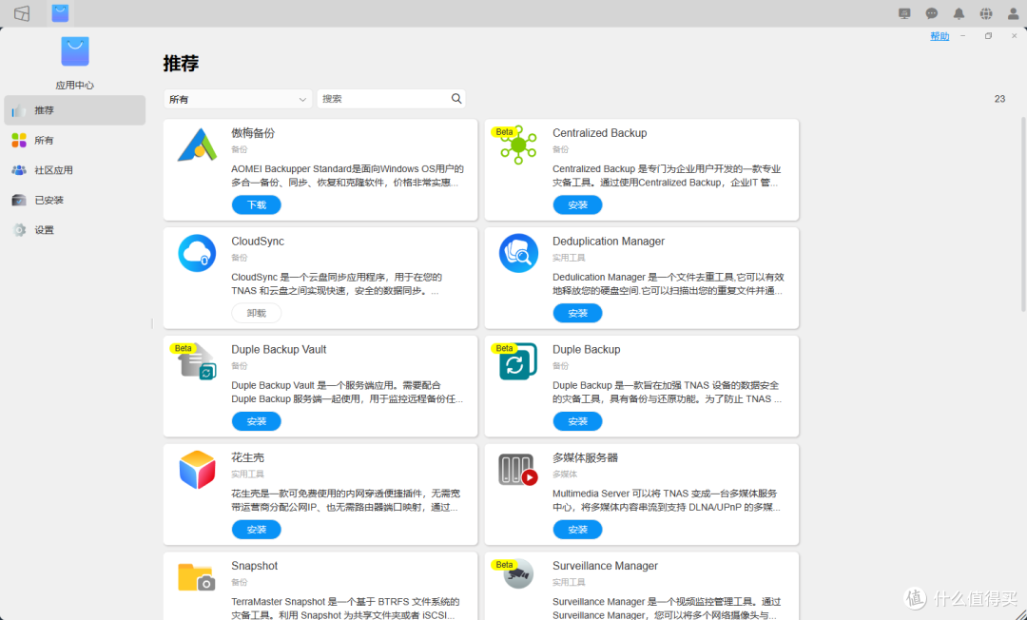Open the Deduplication Manager app icon
This screenshot has width=1027, height=620.
pos(519,253)
